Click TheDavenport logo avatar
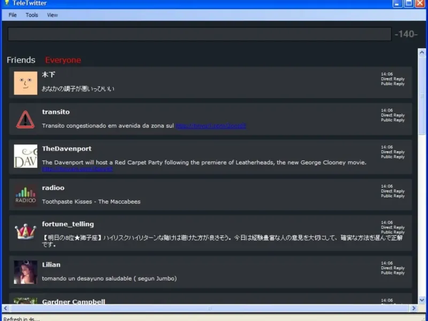Image resolution: width=428 pixels, height=321 pixels. [x=26, y=156]
